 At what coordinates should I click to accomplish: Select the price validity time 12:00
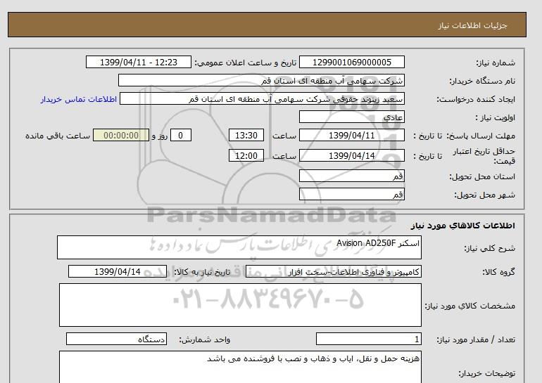click(x=246, y=155)
